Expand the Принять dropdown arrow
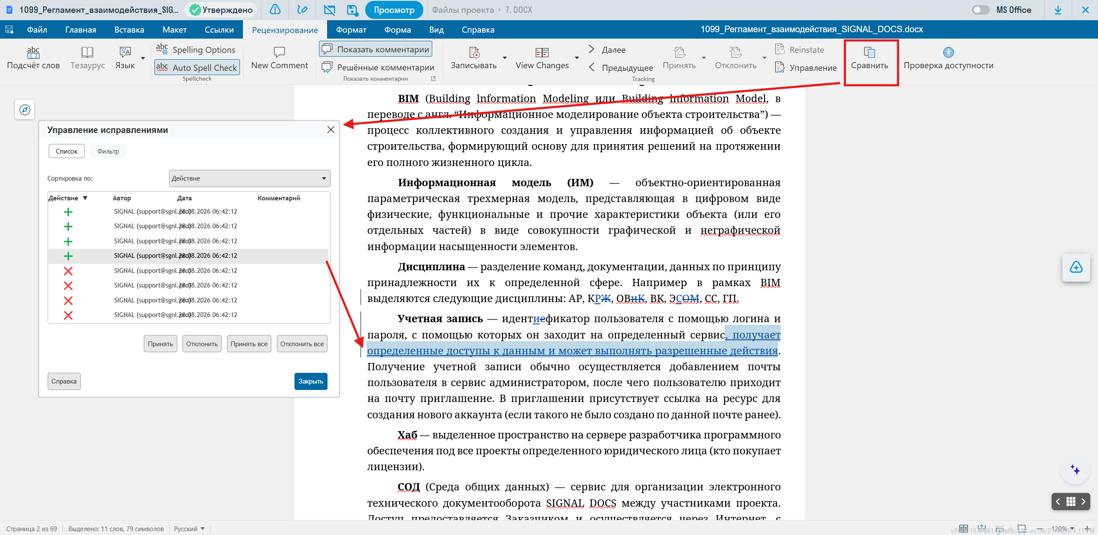This screenshot has height=535, width=1098. (x=704, y=58)
